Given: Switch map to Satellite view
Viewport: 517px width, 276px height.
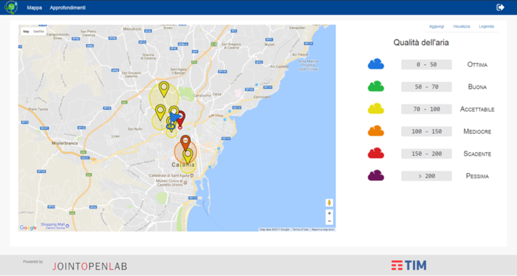Looking at the screenshot, I should 39,32.
